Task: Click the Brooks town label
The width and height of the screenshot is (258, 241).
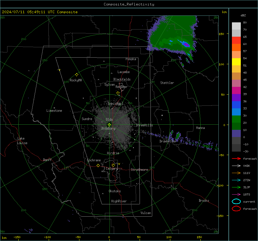Action: pos(204,201)
